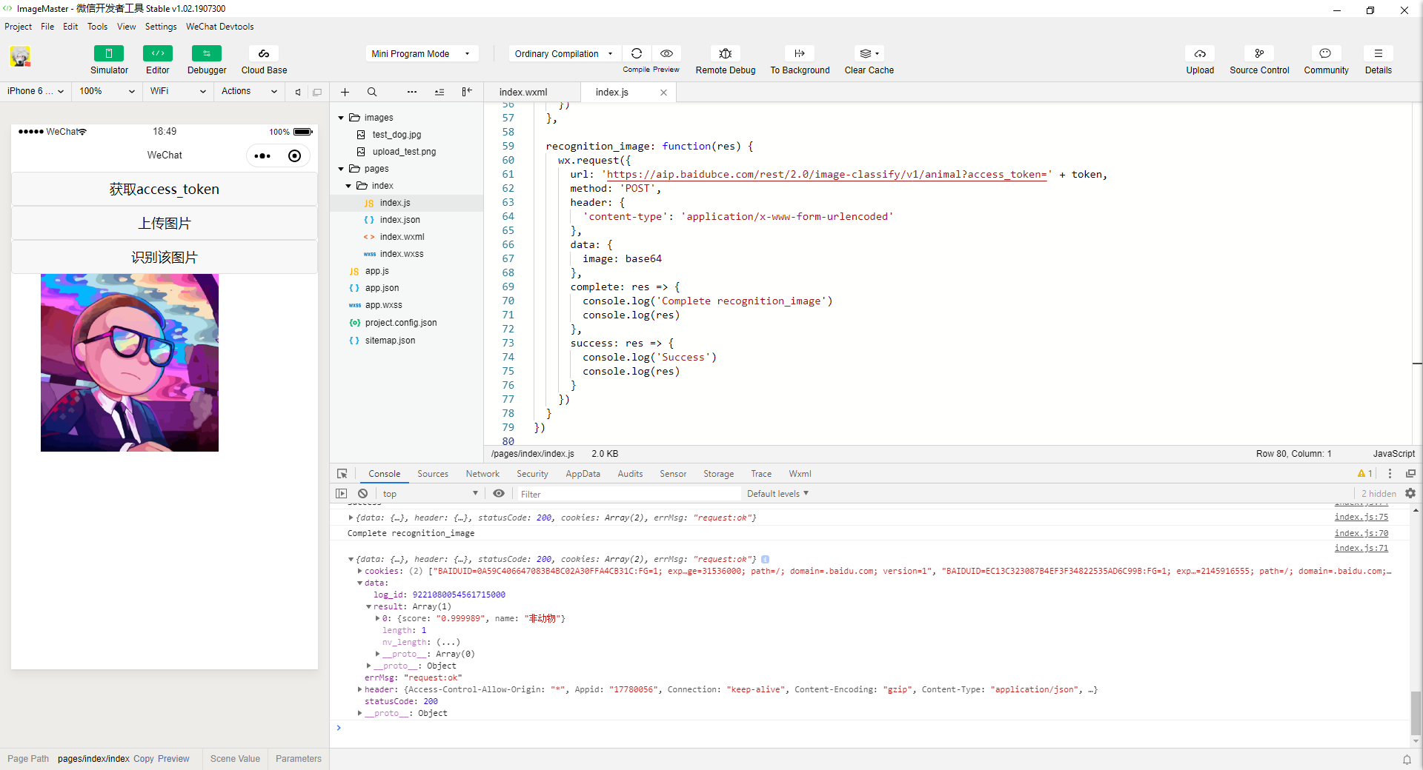
Task: Add new file with plus icon
Action: tap(345, 92)
